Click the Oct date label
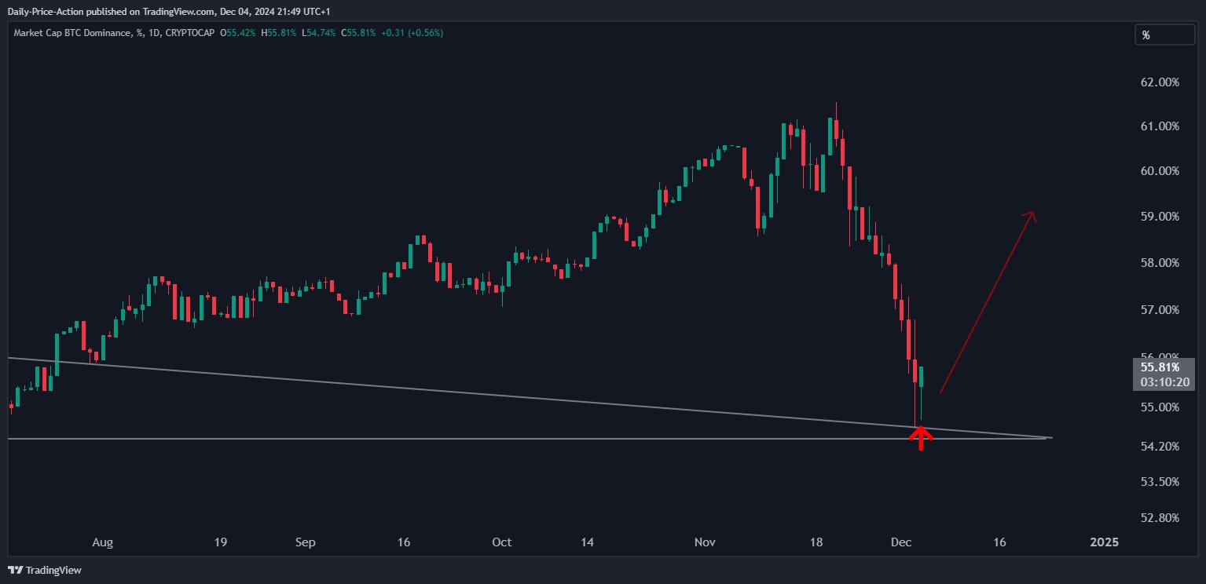Image resolution: width=1206 pixels, height=584 pixels. 501,542
